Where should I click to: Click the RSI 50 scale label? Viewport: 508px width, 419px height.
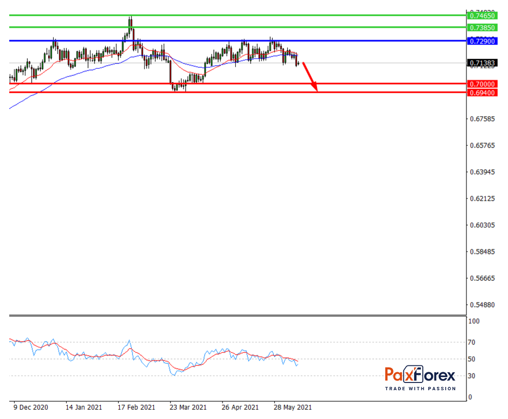tap(471, 359)
